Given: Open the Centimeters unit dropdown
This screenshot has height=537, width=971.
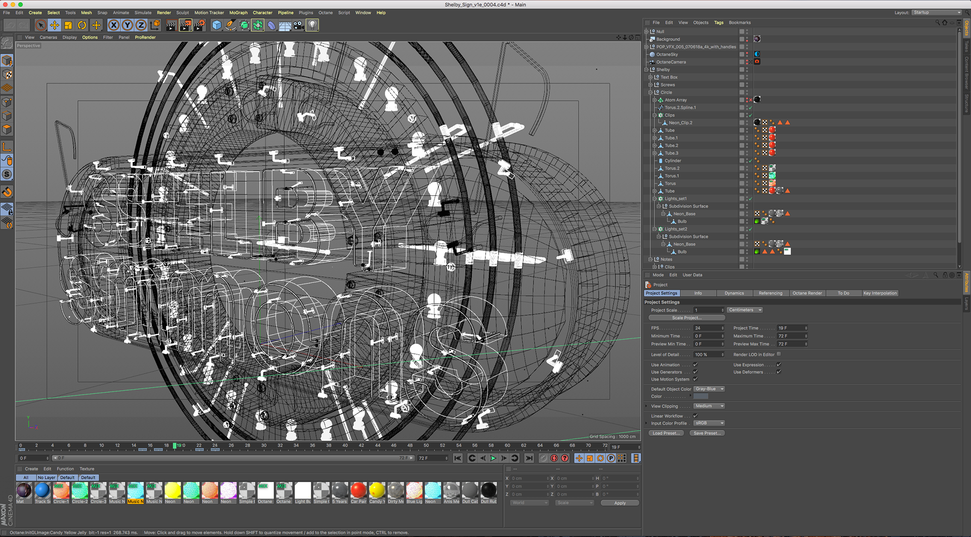Looking at the screenshot, I should (x=744, y=310).
